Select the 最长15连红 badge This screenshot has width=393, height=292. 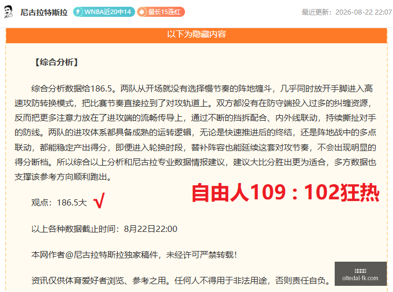161,12
